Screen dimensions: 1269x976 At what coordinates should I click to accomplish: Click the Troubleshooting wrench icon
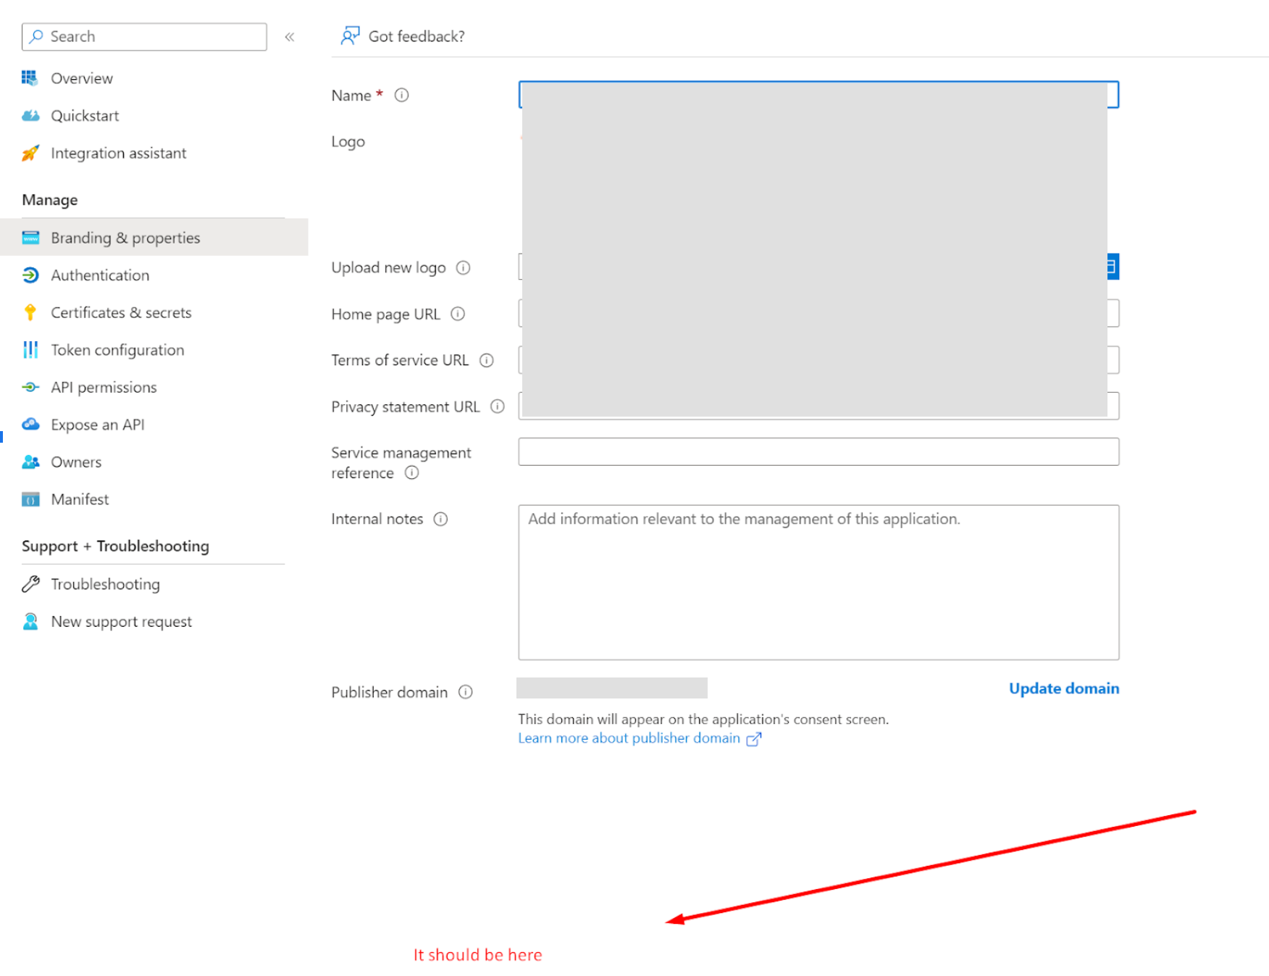point(30,583)
